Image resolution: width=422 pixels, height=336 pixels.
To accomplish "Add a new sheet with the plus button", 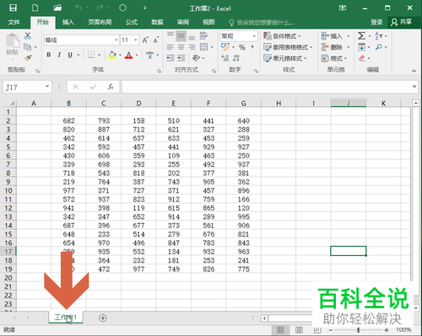I will 103,318.
